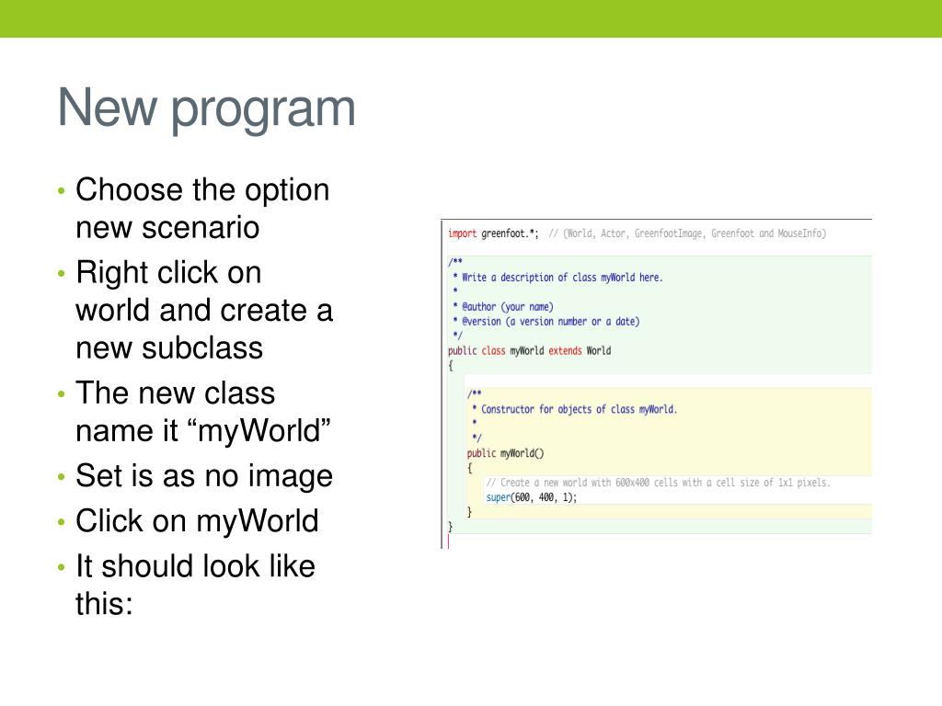
Task: Click the '@author (your name)' comment line
Action: (x=508, y=307)
